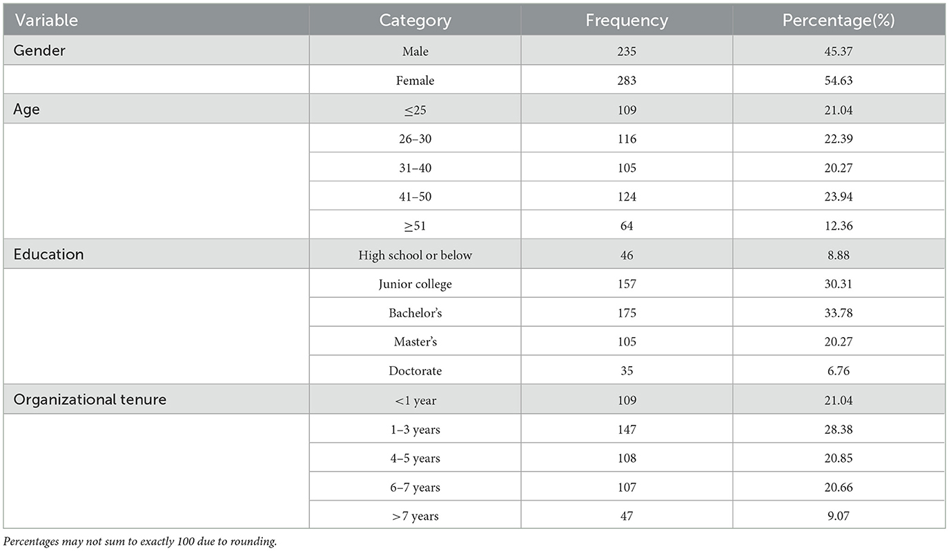Click the Bachelor's category cell

tap(415, 313)
